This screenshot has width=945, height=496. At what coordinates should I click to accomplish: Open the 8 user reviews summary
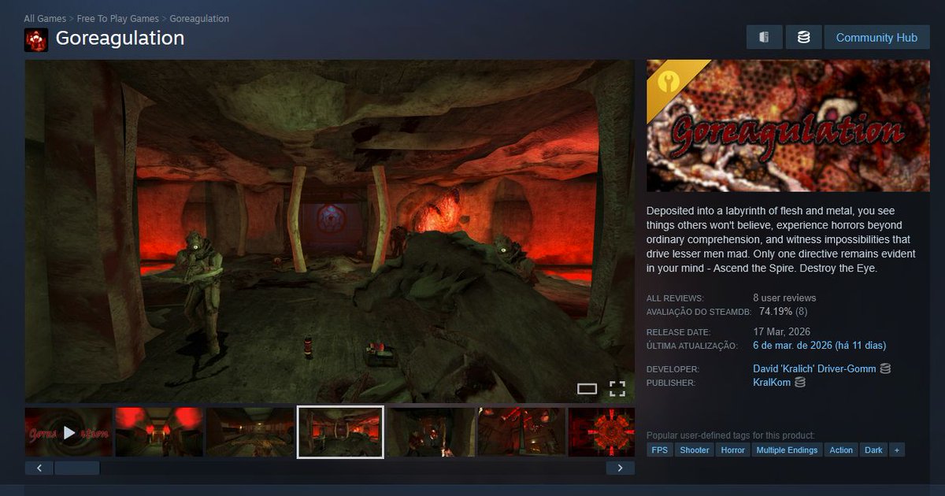pyautogui.click(x=784, y=298)
